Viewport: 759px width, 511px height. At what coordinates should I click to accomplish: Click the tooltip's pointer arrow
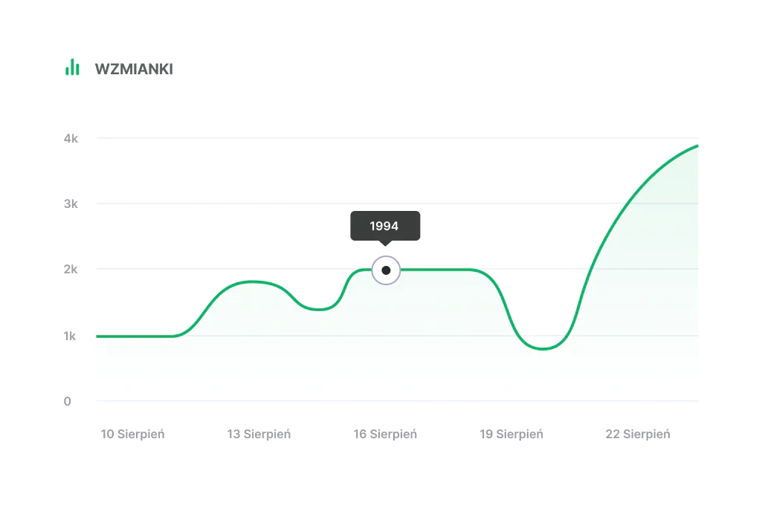click(384, 243)
